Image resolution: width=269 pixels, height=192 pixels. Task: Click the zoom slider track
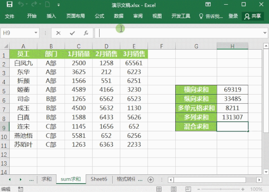pyautogui.click(x=221, y=189)
